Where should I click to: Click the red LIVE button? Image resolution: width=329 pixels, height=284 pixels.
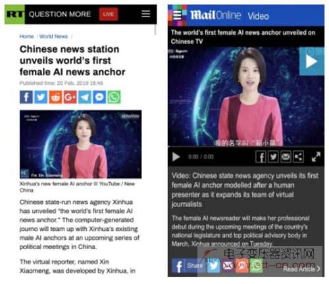click(x=109, y=14)
